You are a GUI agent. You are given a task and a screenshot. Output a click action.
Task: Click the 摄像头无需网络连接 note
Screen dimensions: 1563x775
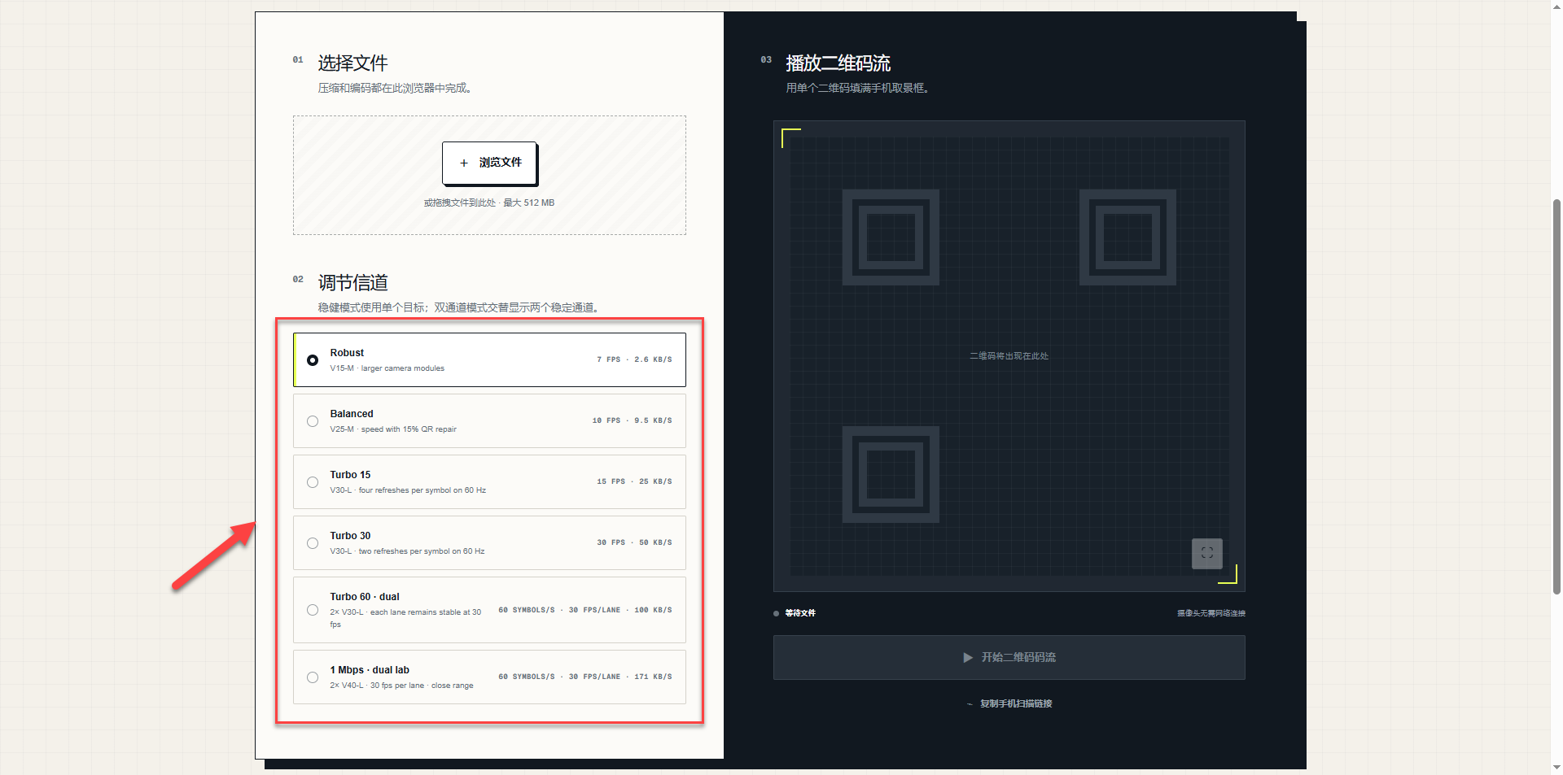pos(1211,613)
